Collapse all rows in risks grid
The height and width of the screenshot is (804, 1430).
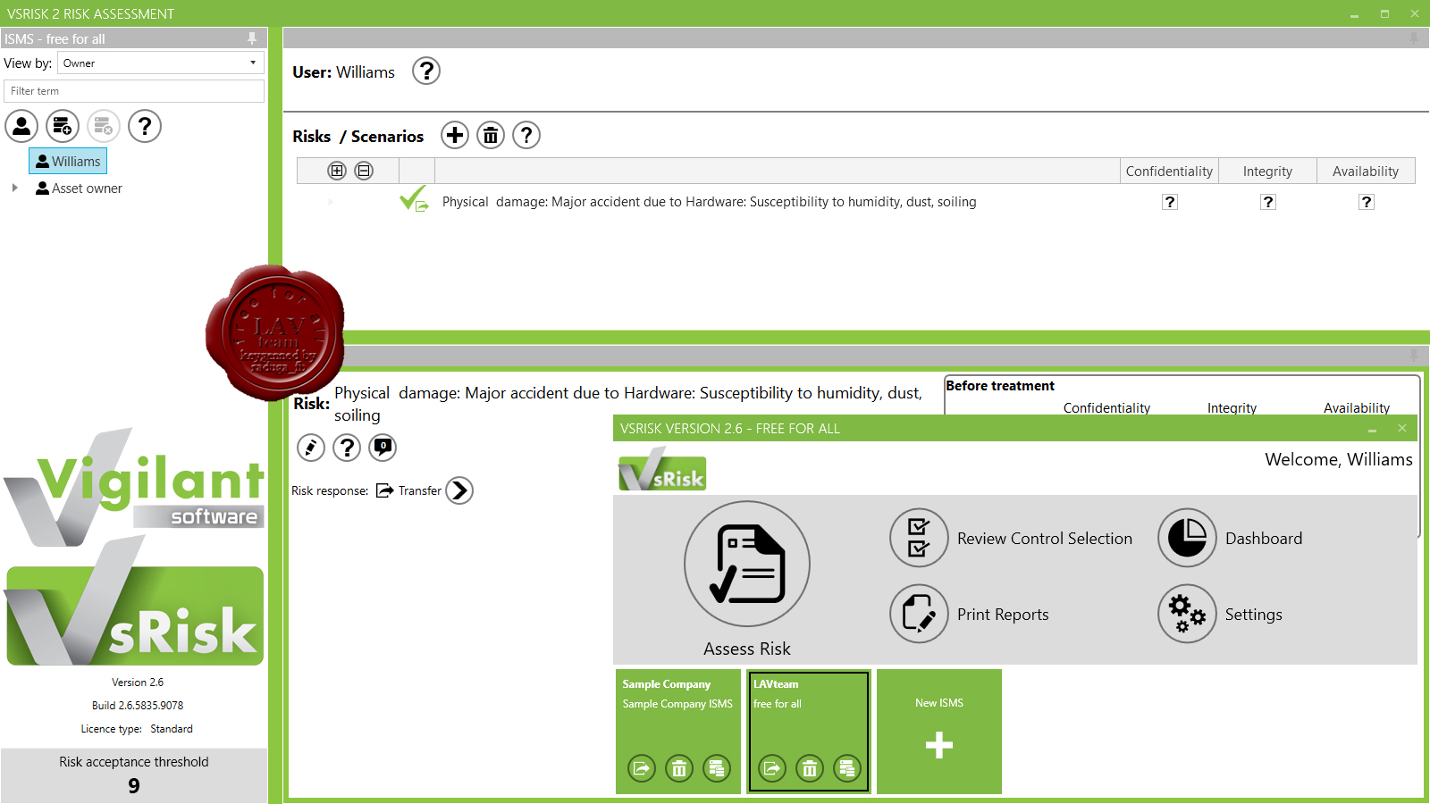coord(364,171)
